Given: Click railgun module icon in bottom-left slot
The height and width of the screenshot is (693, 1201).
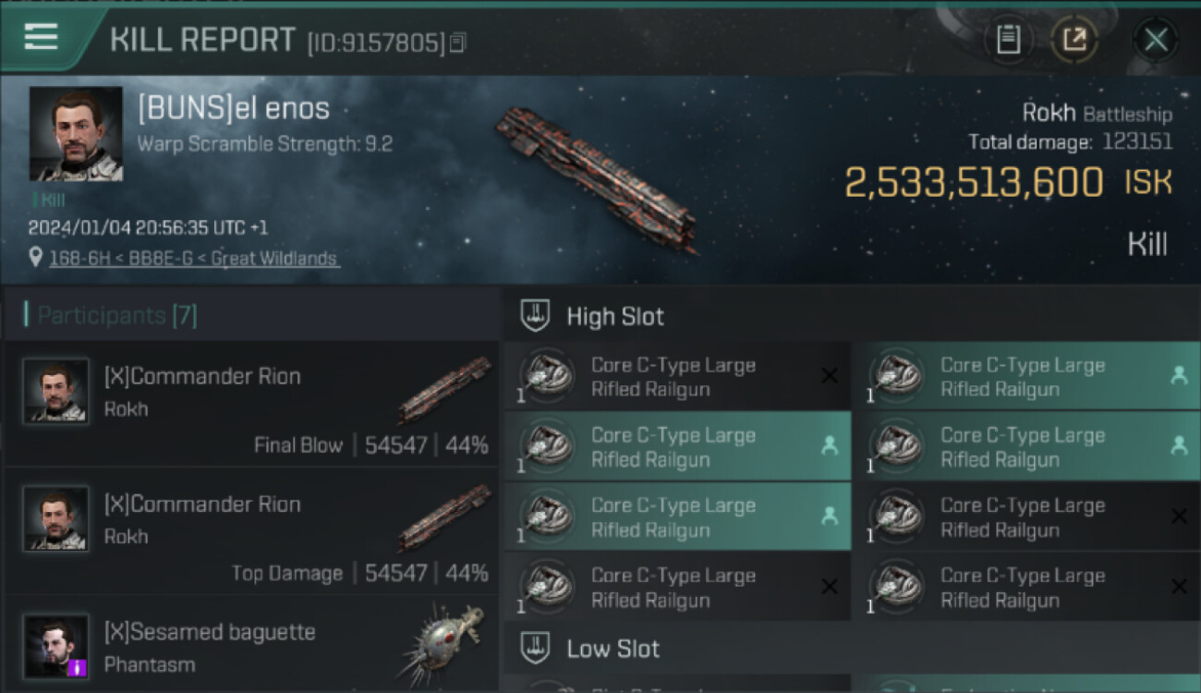Looking at the screenshot, I should point(547,587).
